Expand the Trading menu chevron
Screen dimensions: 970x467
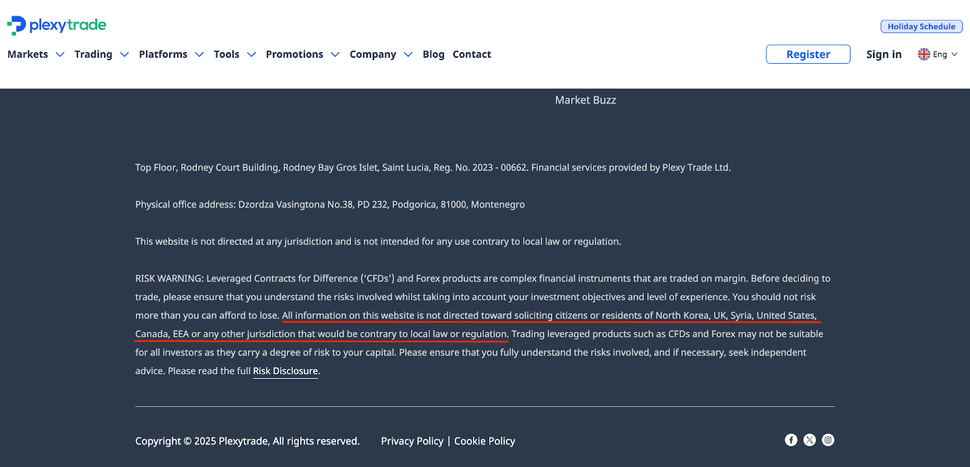click(124, 55)
